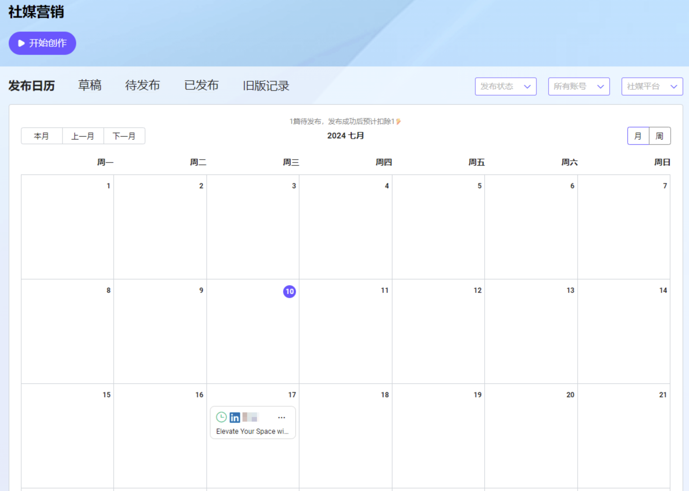Click the scheduled clock icon on post
This screenshot has height=491, width=689.
coord(222,417)
